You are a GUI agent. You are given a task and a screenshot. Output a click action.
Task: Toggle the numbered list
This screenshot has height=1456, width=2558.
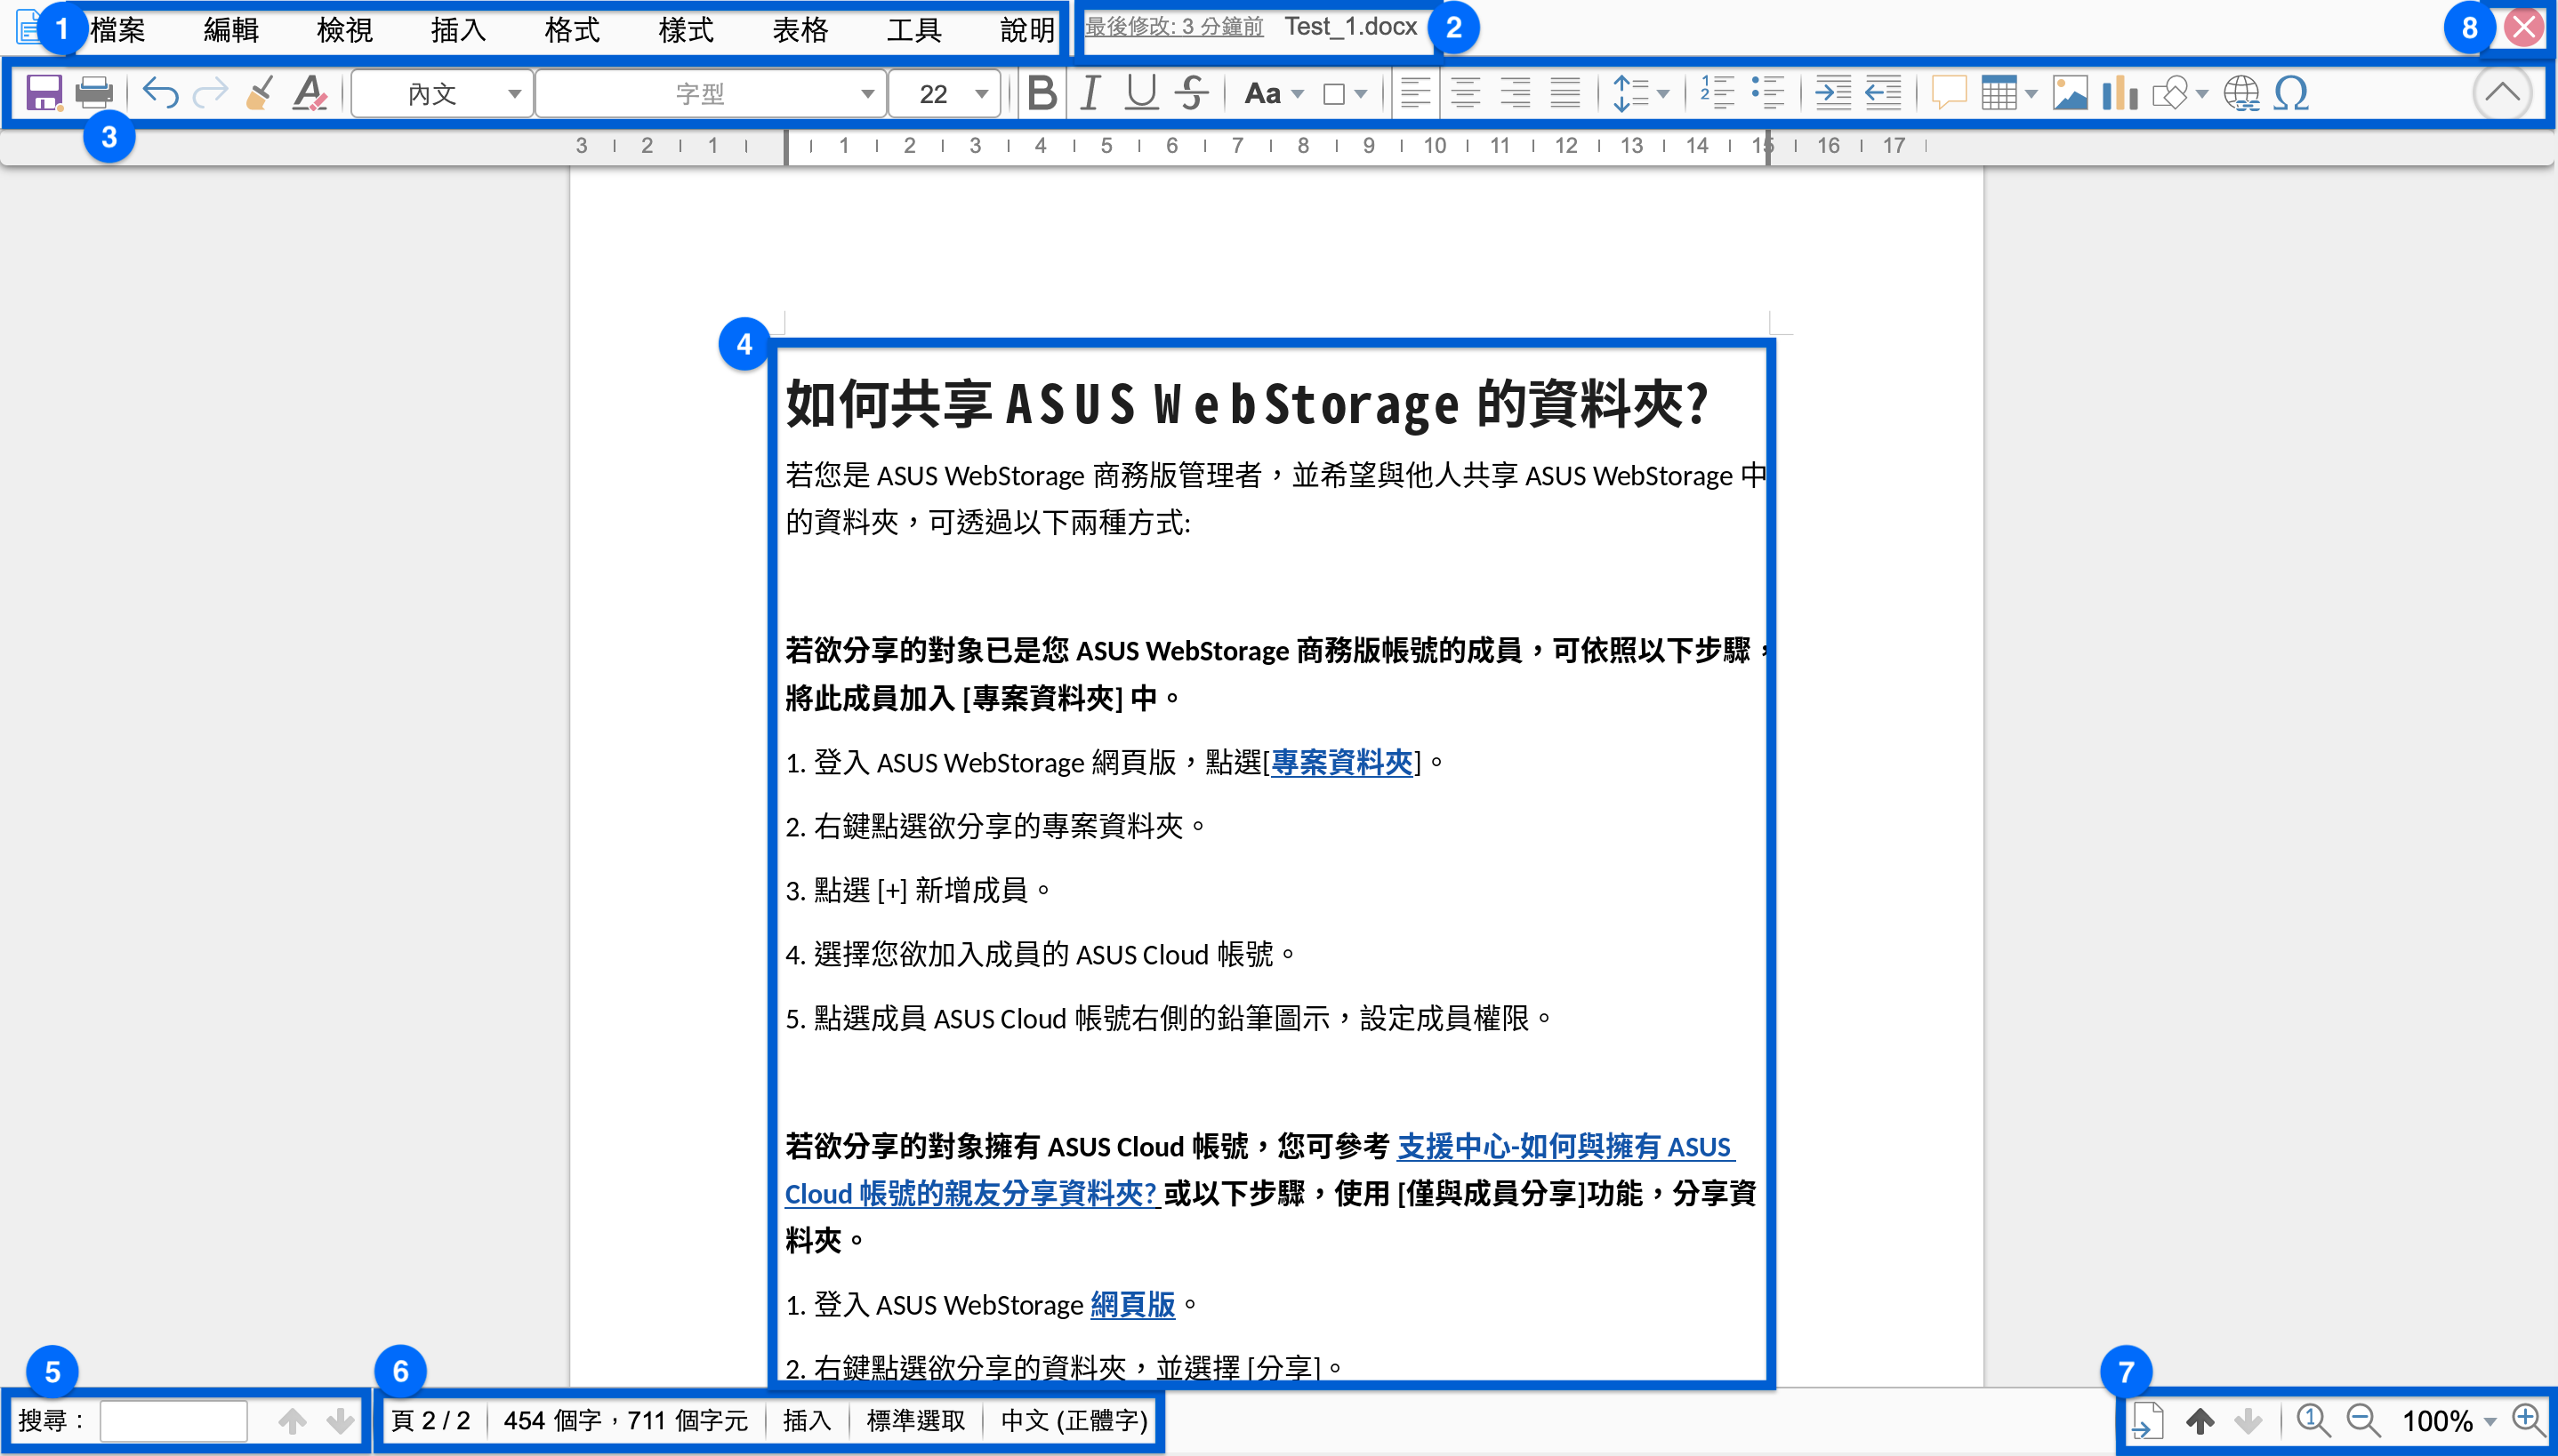coord(1717,93)
